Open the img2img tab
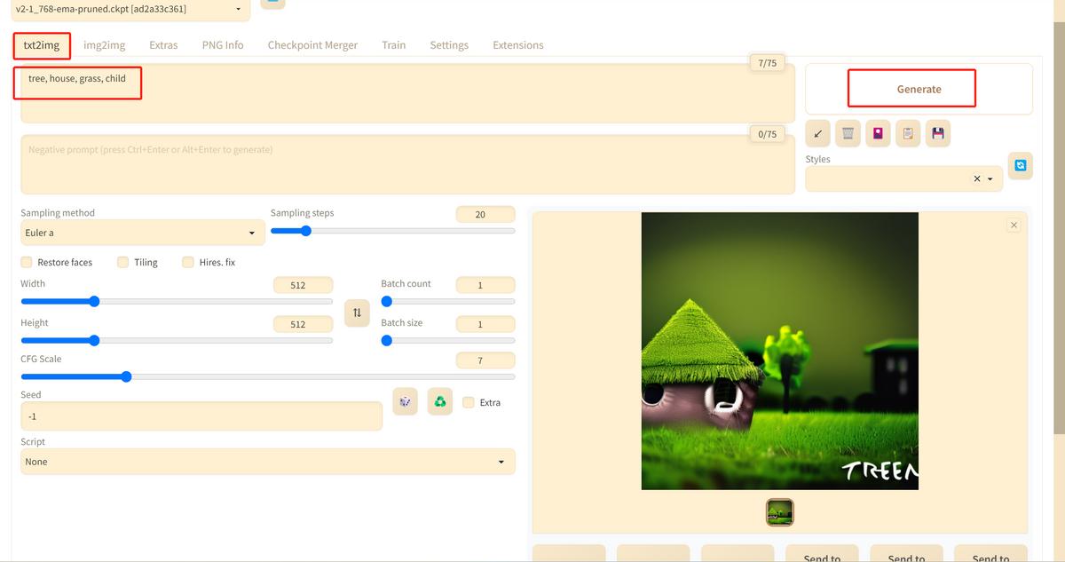Viewport: 1065px width, 562px height. point(105,45)
